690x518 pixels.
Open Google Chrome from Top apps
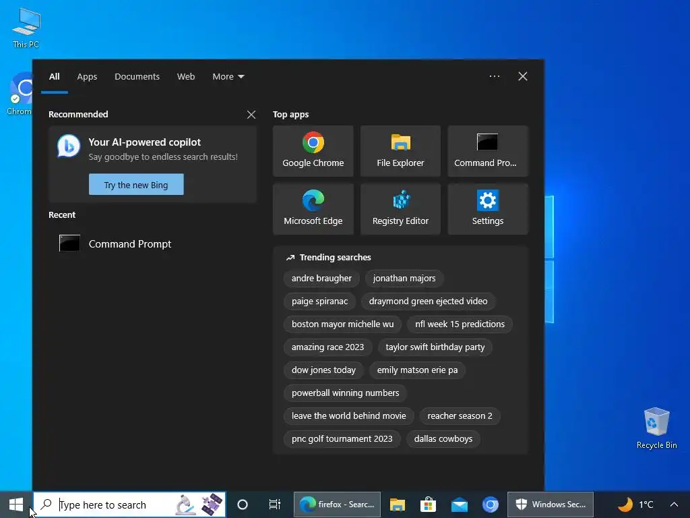tap(313, 151)
